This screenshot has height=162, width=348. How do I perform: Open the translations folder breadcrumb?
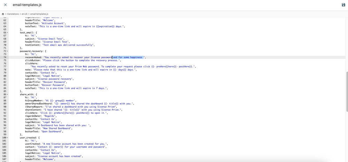click(13, 14)
